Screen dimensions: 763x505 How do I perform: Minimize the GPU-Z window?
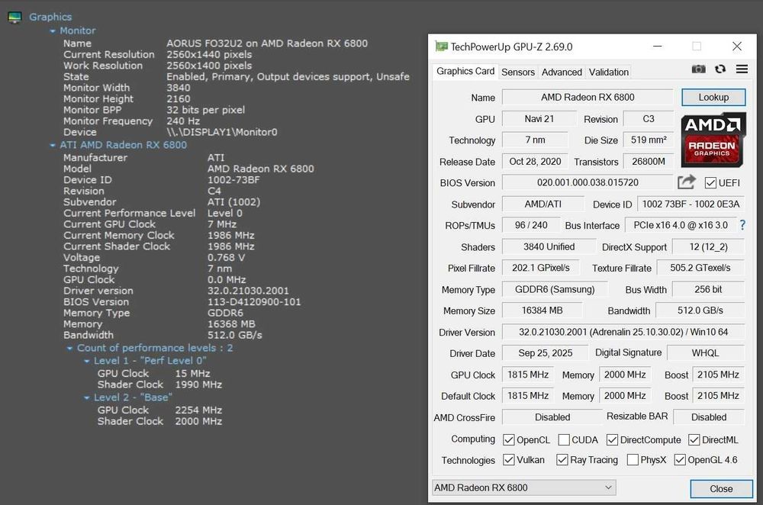click(x=658, y=47)
